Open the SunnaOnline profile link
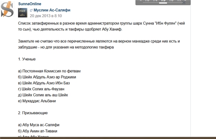The width and height of the screenshot is (216, 139). click(30, 4)
